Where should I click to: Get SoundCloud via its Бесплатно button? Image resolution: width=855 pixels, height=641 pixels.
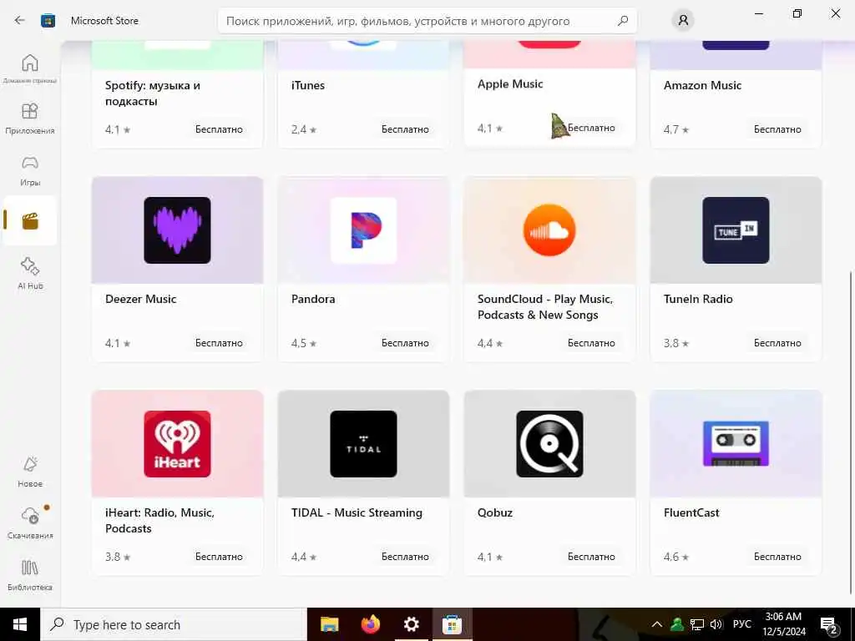pos(591,343)
